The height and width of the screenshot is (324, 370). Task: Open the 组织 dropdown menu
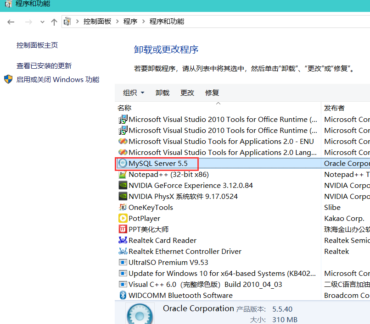click(134, 93)
